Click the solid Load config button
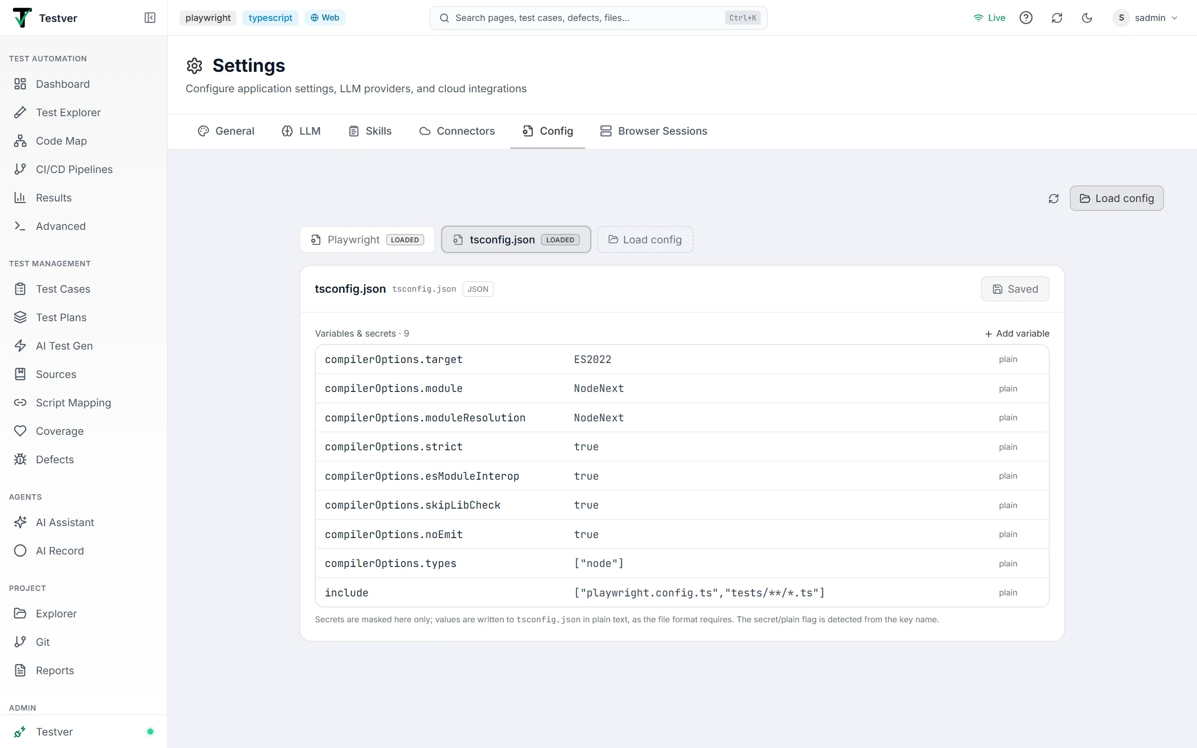This screenshot has width=1197, height=748. [1117, 198]
